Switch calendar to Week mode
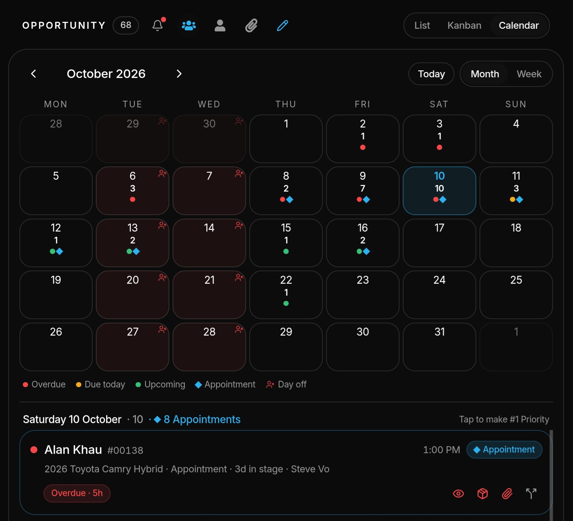The width and height of the screenshot is (573, 521). pyautogui.click(x=529, y=74)
